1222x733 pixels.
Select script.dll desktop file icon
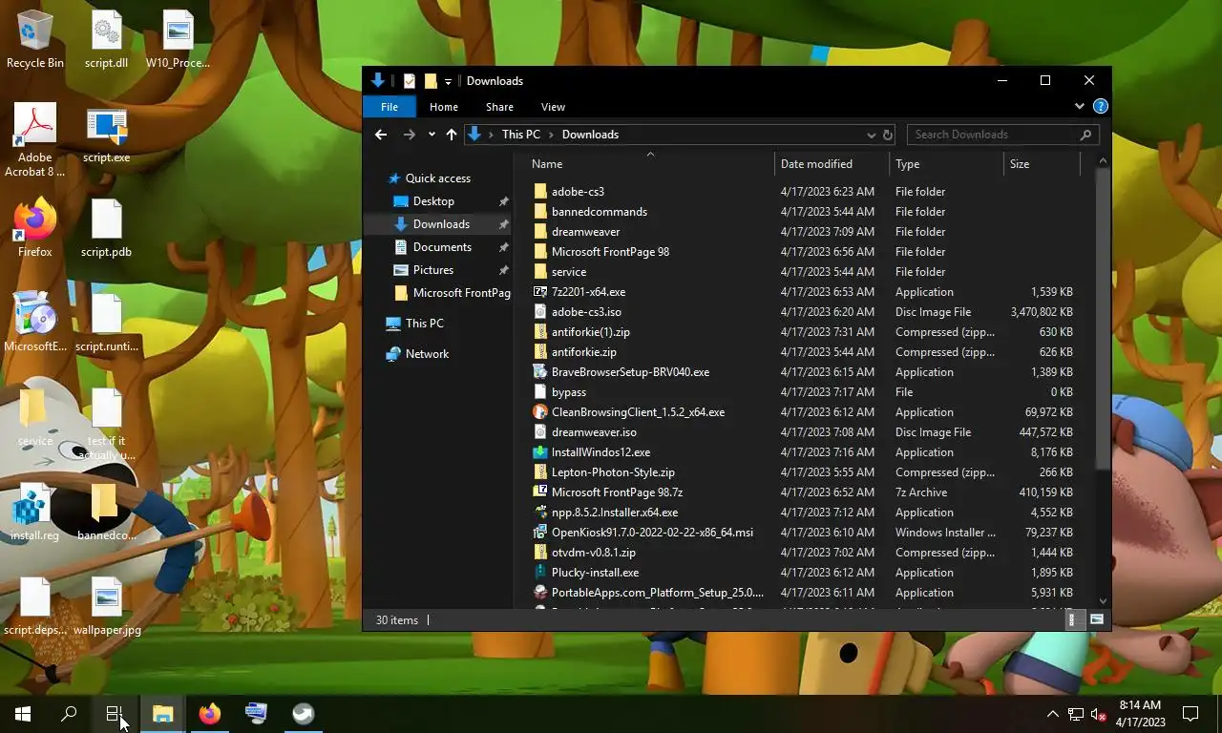pos(106,40)
